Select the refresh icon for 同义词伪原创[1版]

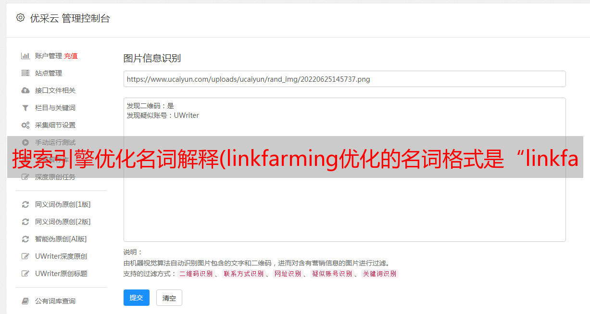[25, 204]
